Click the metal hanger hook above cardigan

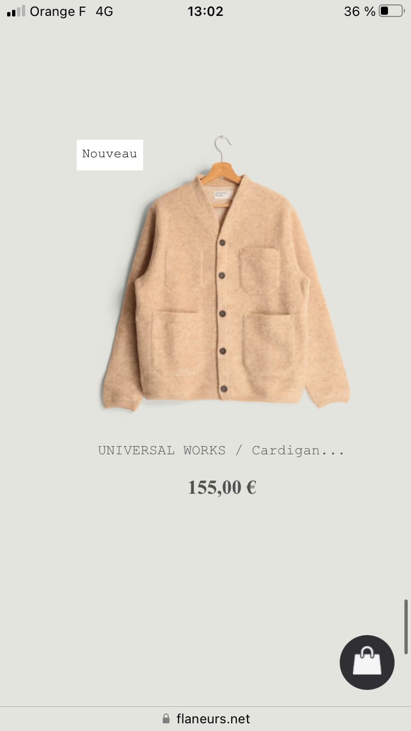click(x=222, y=148)
